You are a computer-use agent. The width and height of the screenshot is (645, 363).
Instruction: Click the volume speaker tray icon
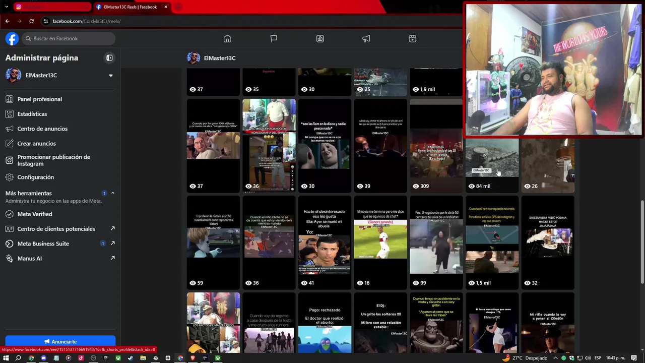588,358
